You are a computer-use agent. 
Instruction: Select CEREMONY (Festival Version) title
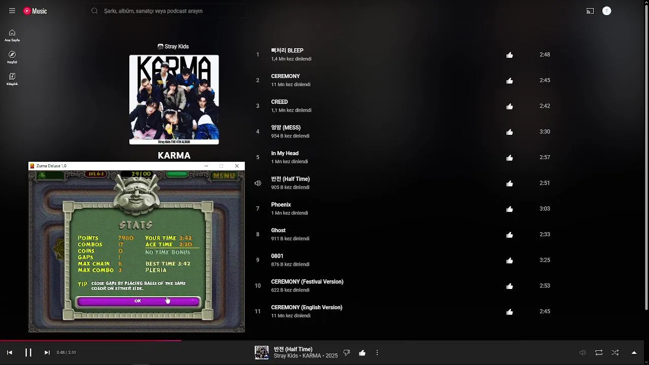[307, 282]
